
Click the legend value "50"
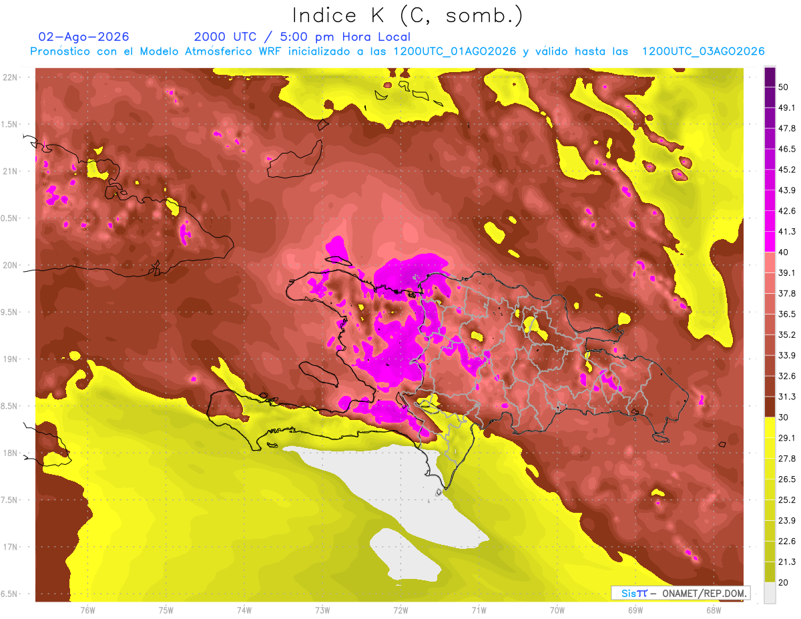coord(784,87)
